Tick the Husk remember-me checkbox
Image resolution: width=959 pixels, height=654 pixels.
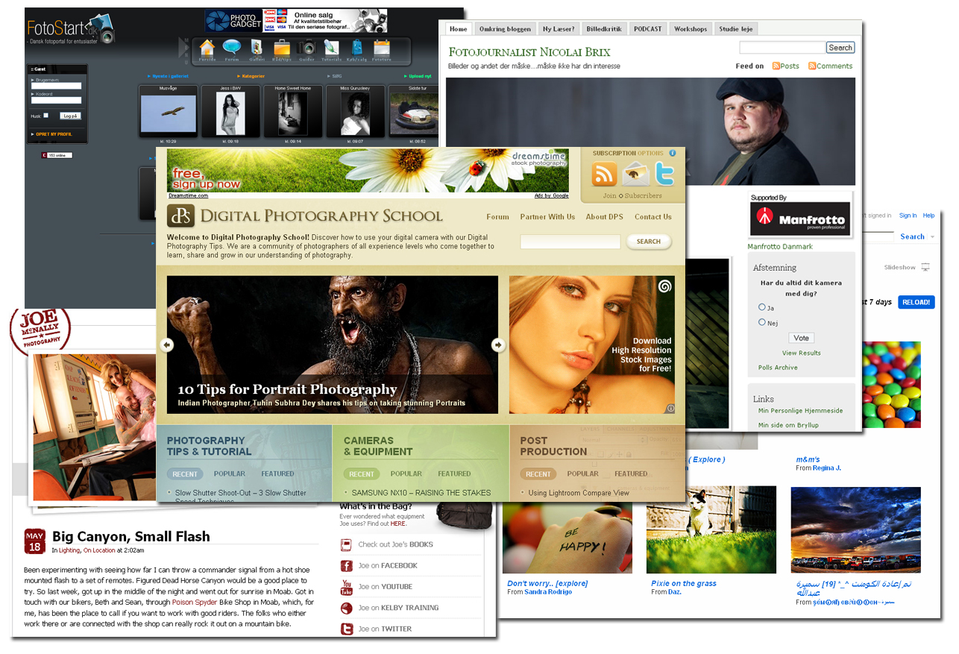pos(46,116)
